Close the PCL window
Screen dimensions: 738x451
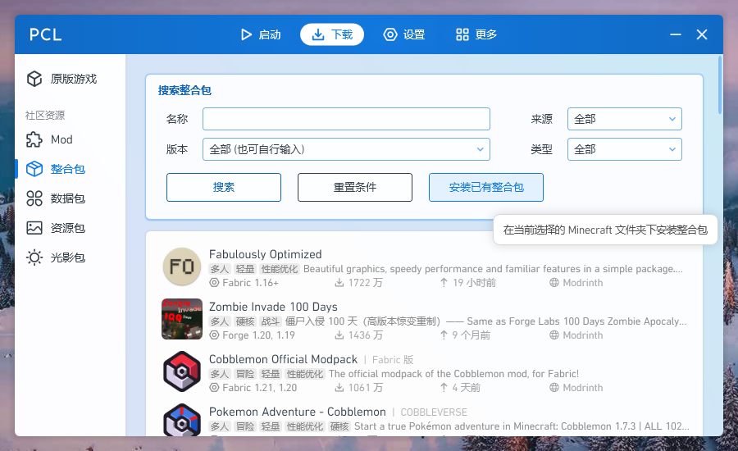pyautogui.click(x=702, y=34)
